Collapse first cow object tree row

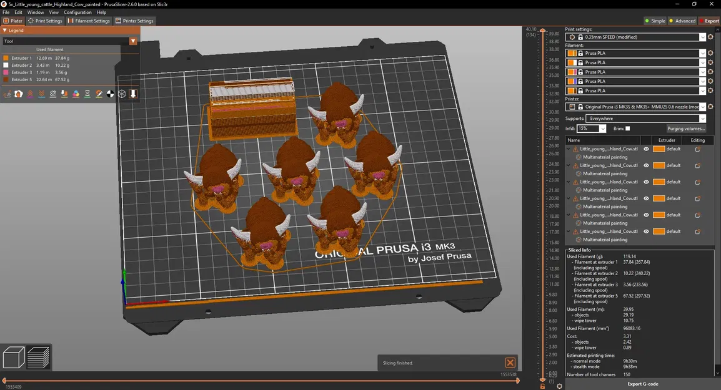click(x=569, y=149)
